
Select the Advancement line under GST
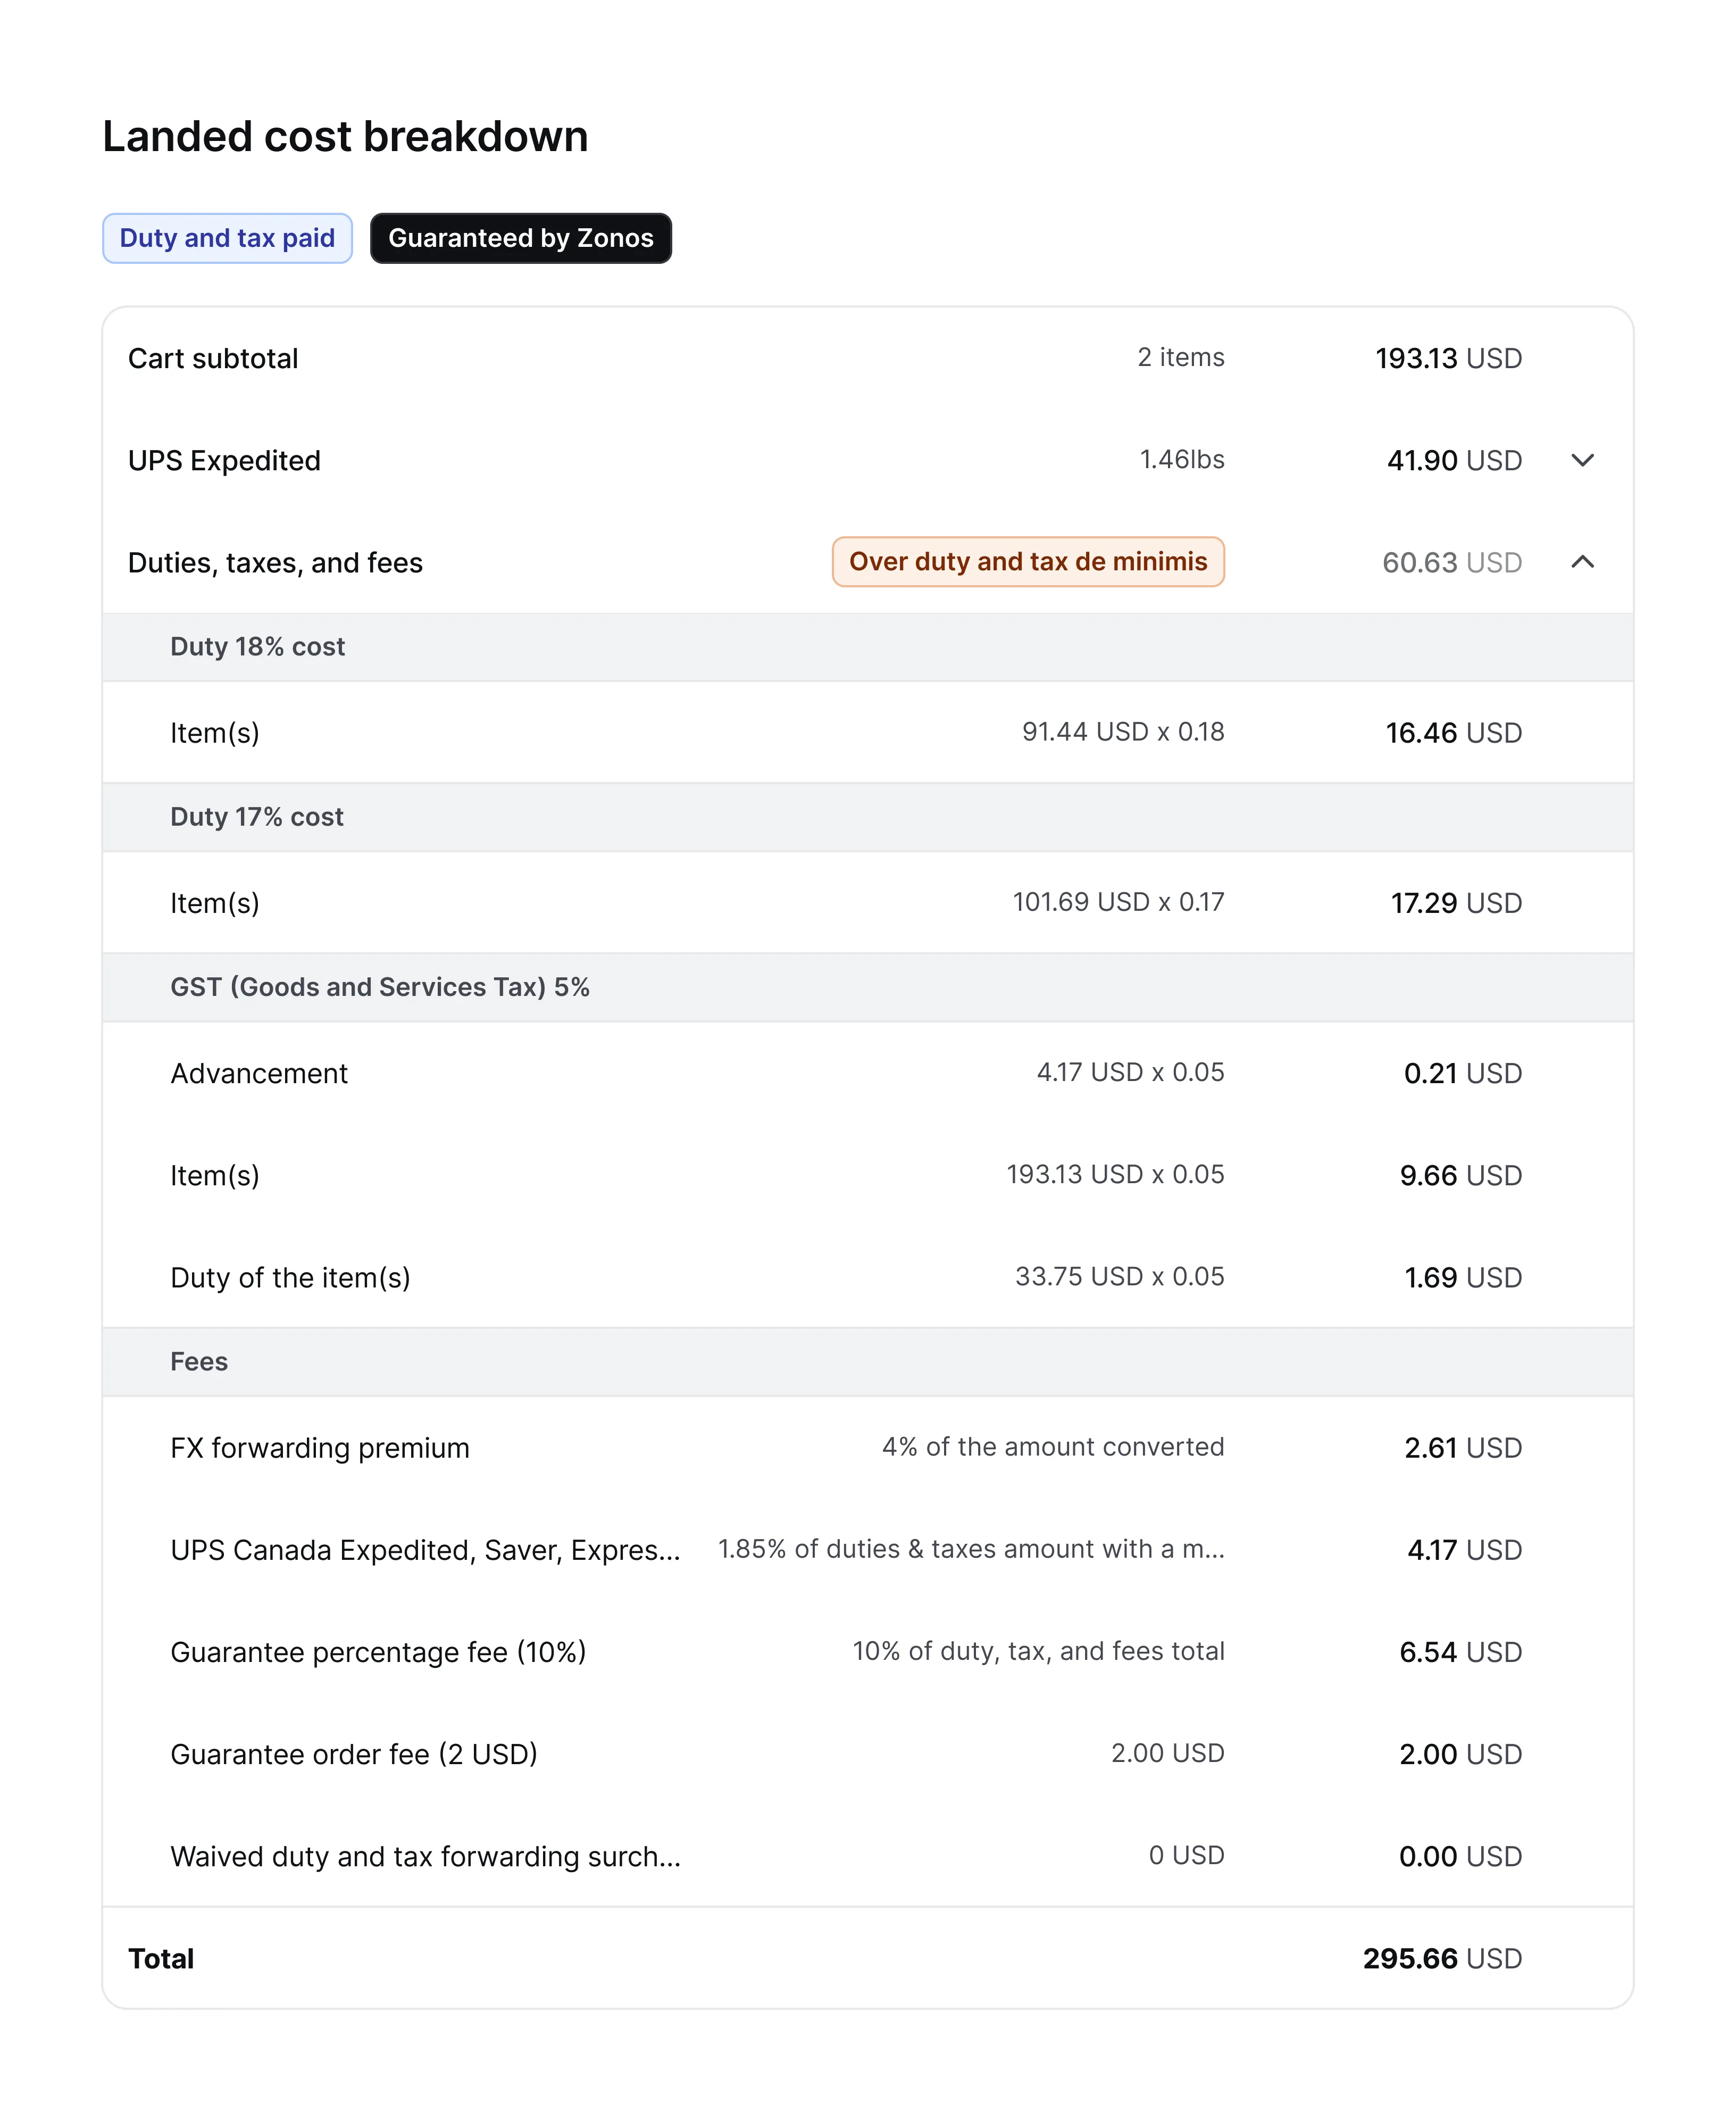tap(258, 1073)
